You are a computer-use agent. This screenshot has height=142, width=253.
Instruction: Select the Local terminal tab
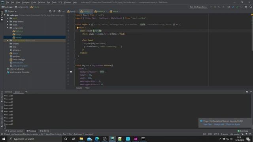pos(17,92)
